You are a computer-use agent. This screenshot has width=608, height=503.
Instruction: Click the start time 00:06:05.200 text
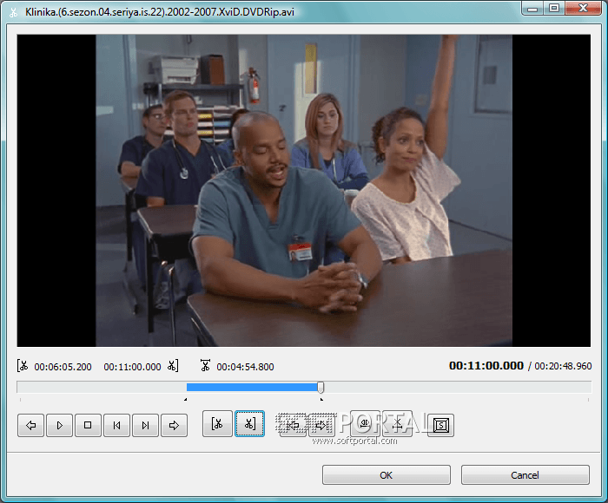pos(63,367)
